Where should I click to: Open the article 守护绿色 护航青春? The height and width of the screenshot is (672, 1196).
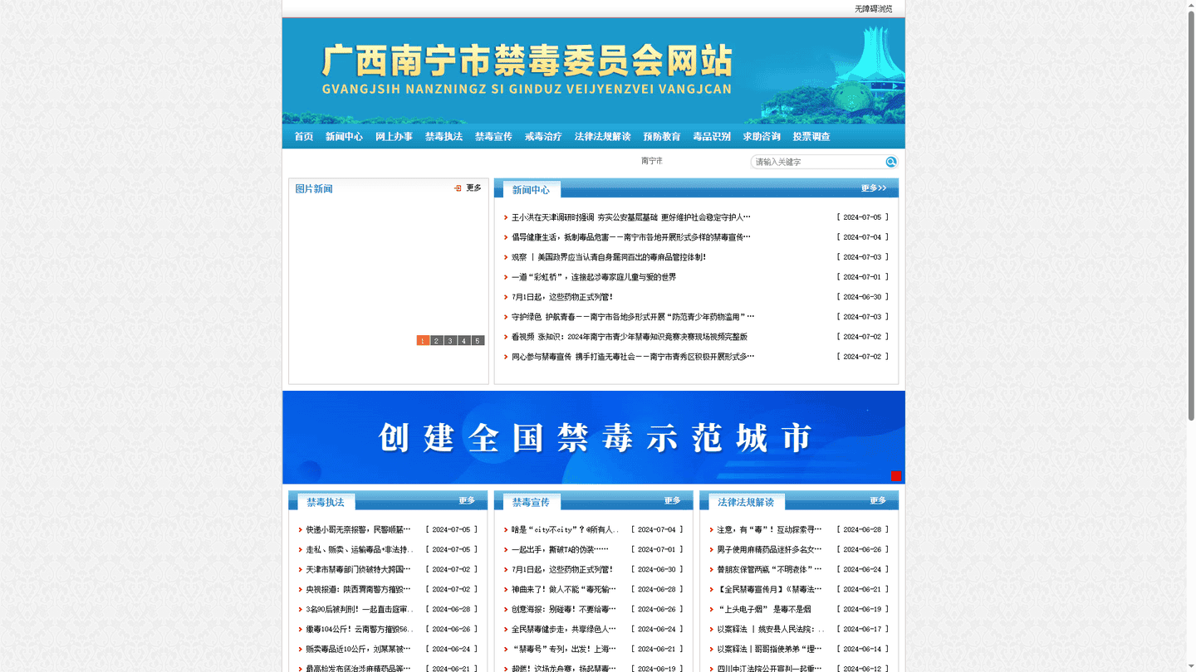coord(633,317)
